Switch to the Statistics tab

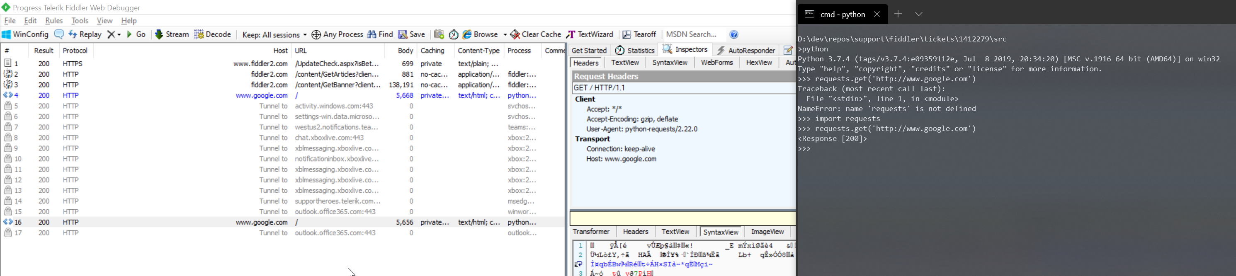(635, 50)
